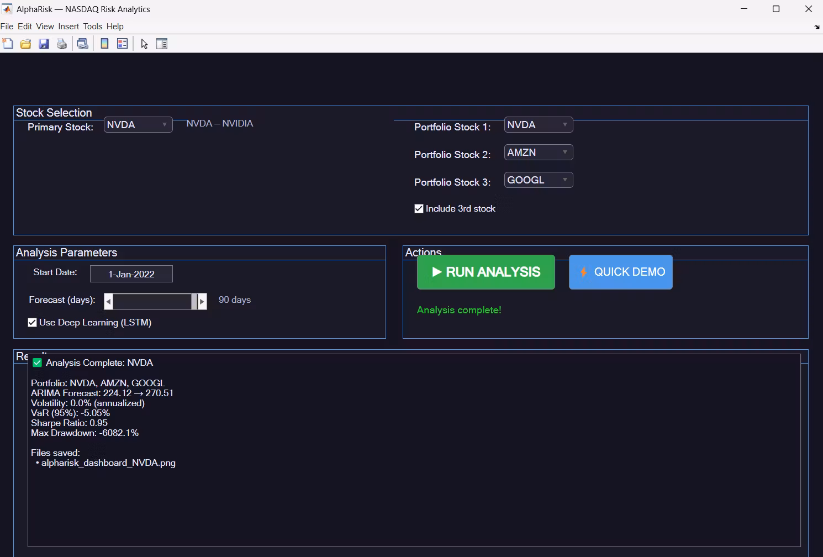Click the "Files saved:" results label
Viewport: 823px width, 557px height.
click(55, 453)
